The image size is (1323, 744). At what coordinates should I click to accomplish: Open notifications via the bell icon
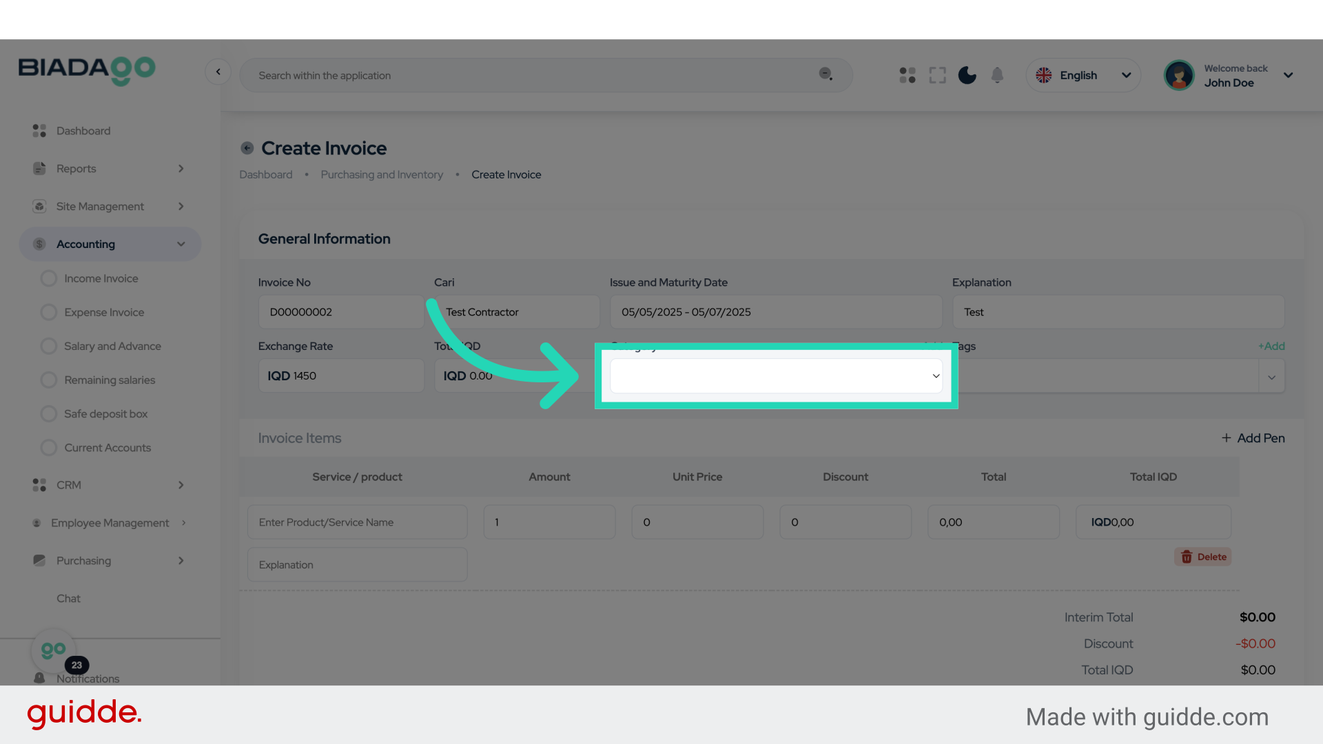tap(997, 75)
